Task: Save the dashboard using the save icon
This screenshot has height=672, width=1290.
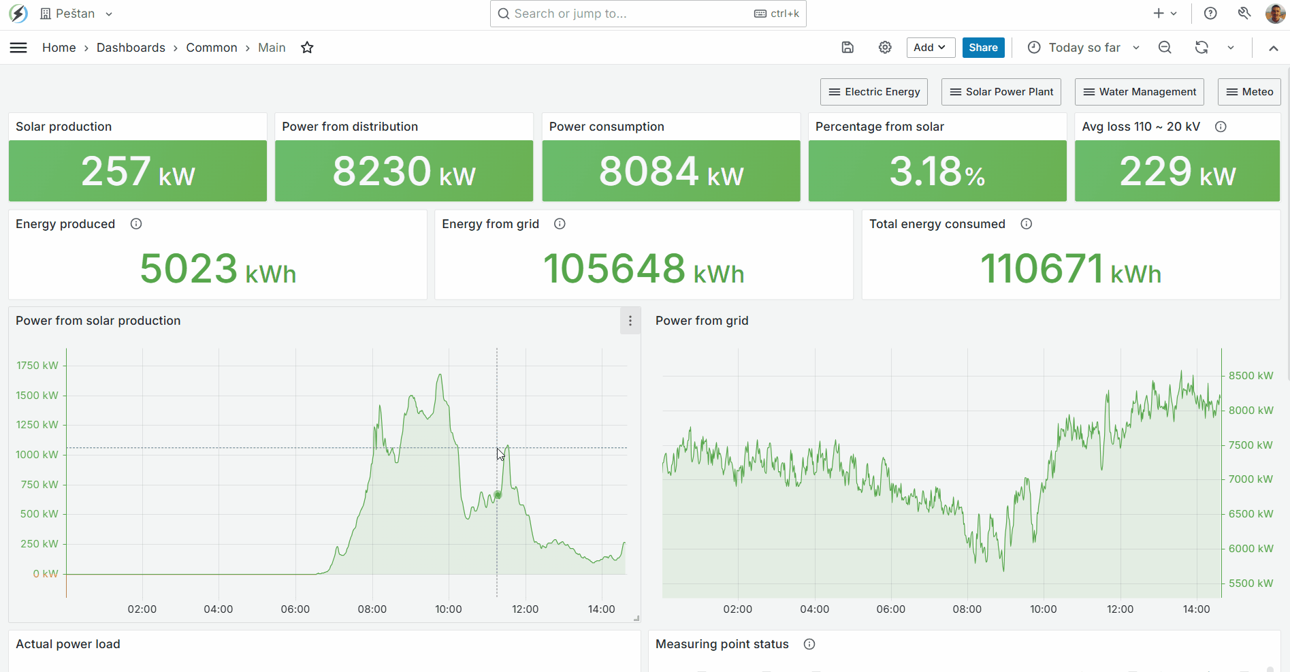Action: tap(847, 47)
